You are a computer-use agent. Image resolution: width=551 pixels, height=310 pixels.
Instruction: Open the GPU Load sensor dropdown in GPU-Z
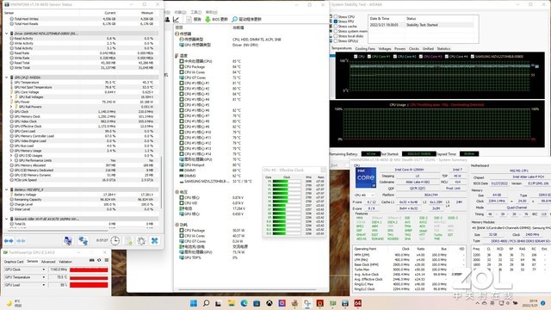pos(44,285)
